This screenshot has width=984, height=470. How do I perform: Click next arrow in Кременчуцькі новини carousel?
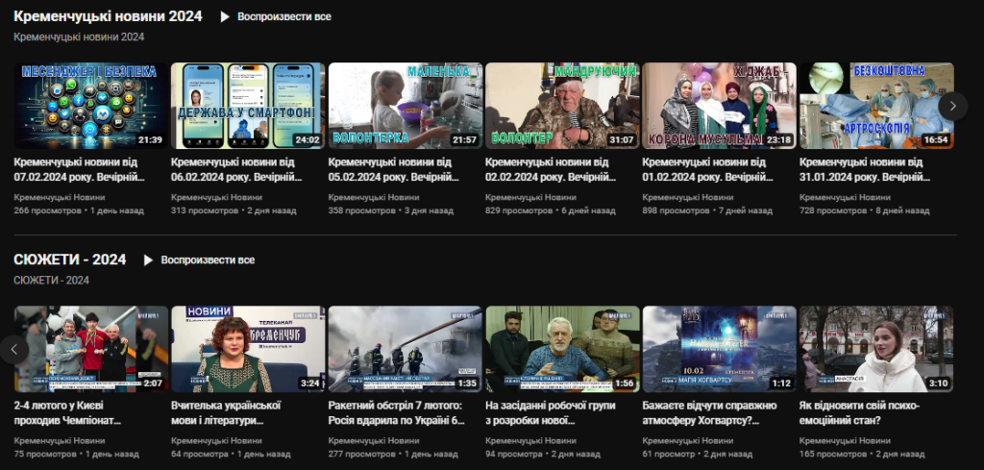tap(952, 106)
